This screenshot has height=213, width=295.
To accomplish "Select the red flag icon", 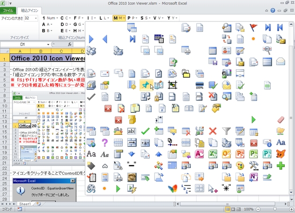I will 253,28.
